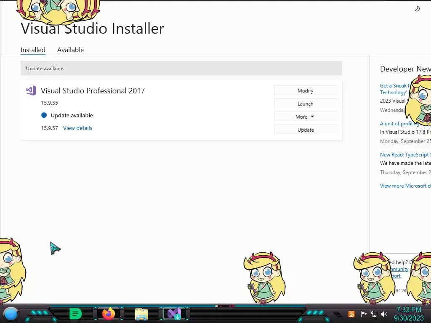431x323 pixels.
Task: Open the View details link
Action: point(77,128)
